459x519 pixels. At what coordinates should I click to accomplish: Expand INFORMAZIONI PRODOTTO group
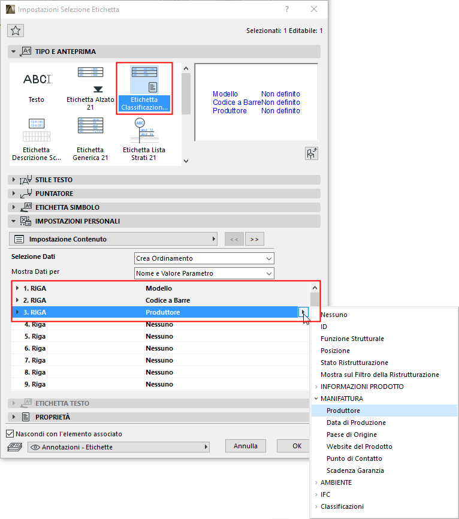click(x=316, y=387)
